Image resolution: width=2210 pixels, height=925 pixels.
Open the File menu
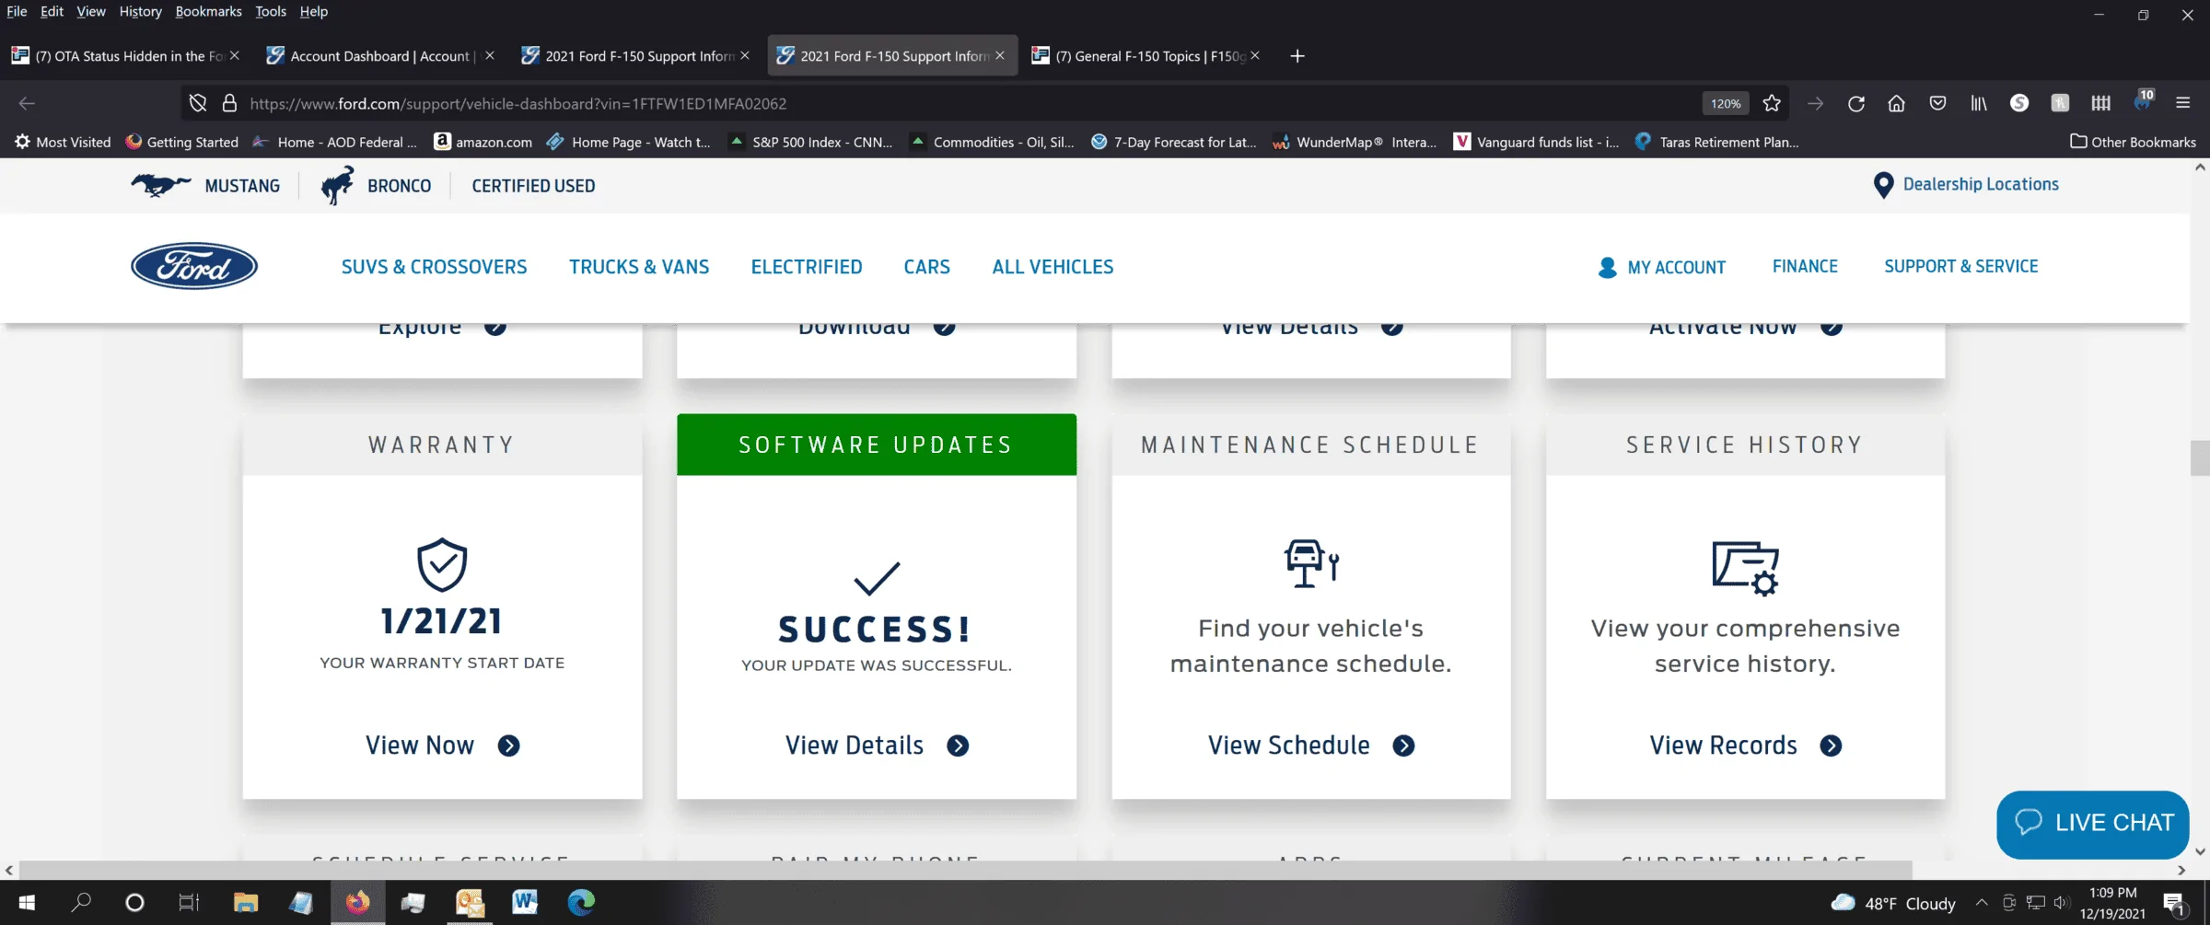pyautogui.click(x=17, y=11)
